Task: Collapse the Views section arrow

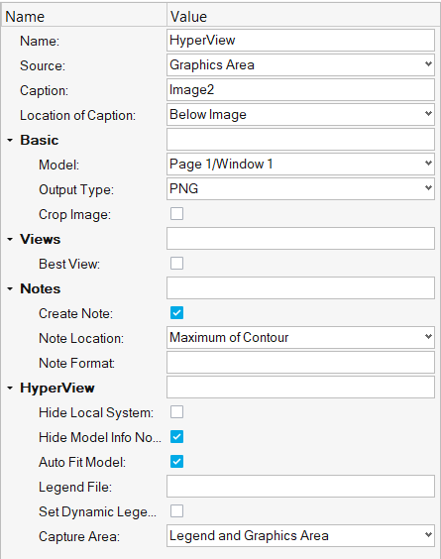Action: 10,240
